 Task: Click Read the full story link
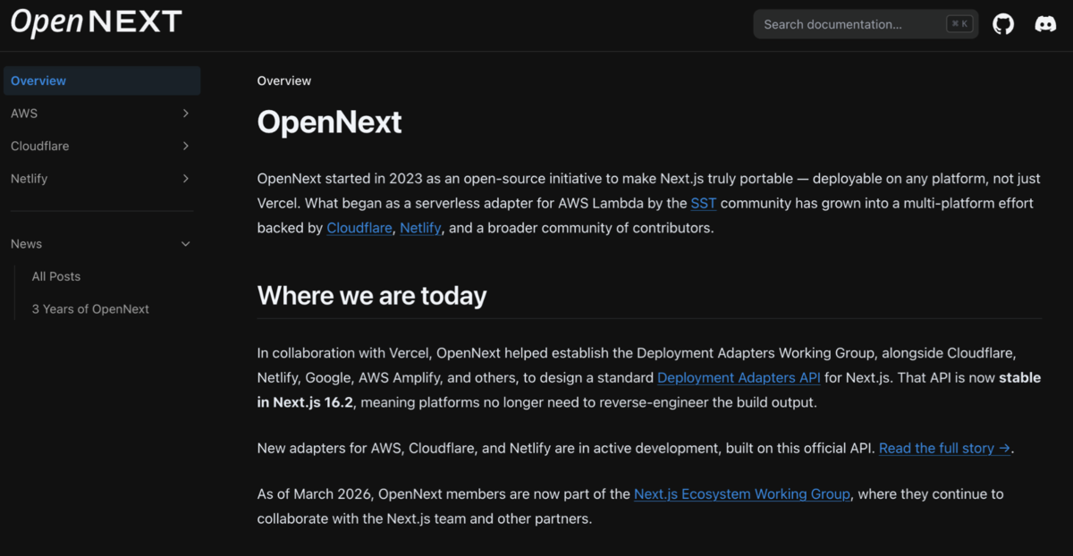[944, 448]
